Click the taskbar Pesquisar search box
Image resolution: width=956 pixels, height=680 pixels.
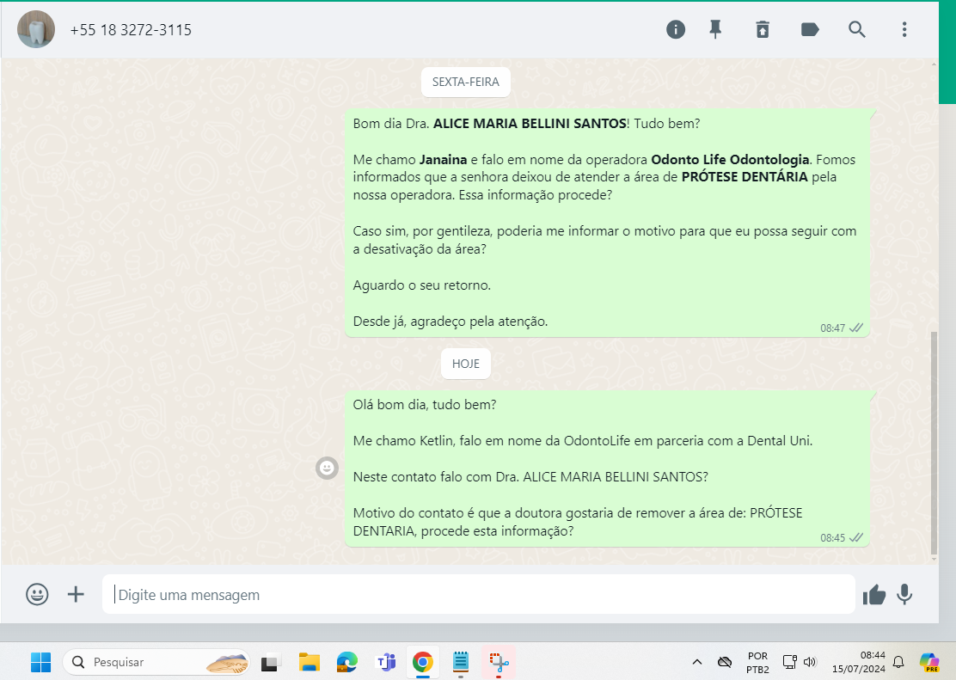pos(156,662)
